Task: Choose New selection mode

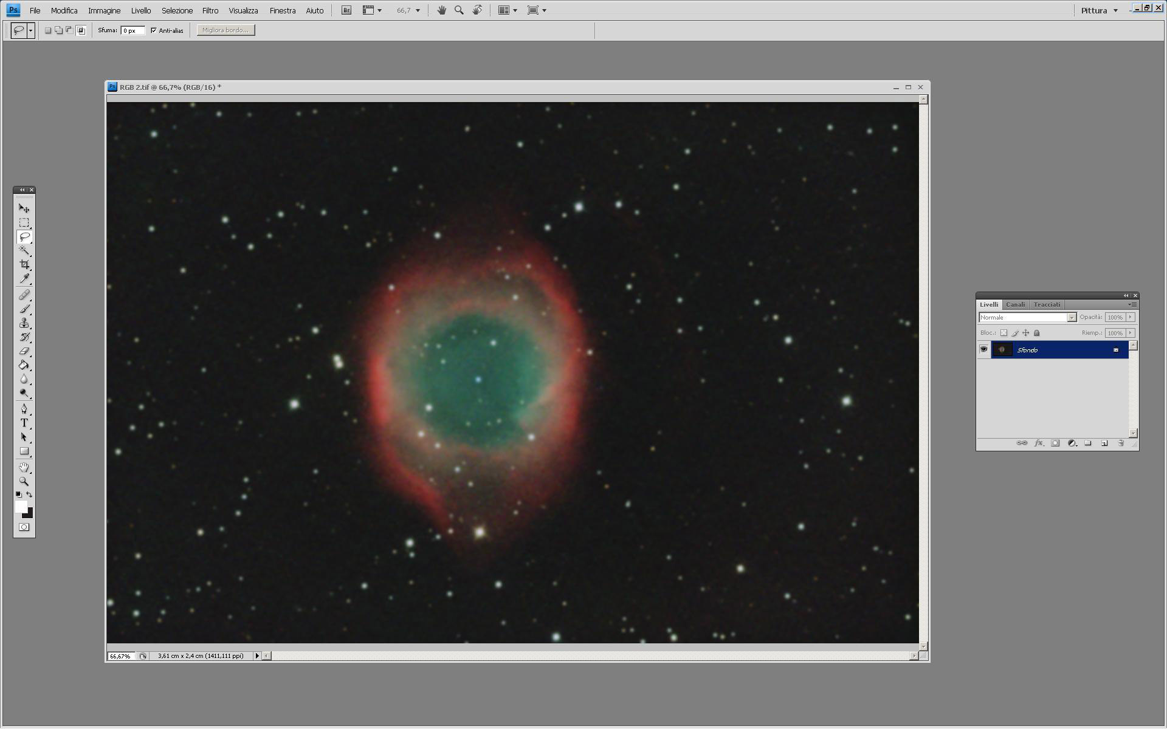Action: (x=48, y=30)
